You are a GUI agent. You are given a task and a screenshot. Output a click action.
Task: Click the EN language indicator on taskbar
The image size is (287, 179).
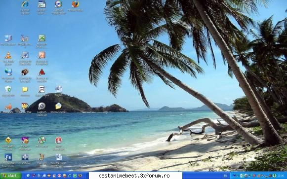(225, 176)
